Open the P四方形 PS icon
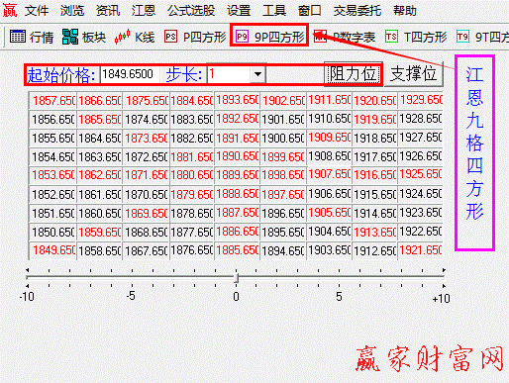The width and height of the screenshot is (509, 383). [170, 37]
